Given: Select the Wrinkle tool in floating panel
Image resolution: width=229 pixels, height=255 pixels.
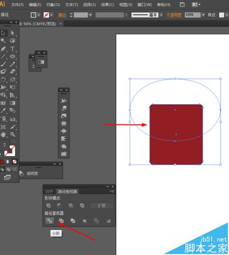Looking at the screenshot, I should click(x=64, y=154).
